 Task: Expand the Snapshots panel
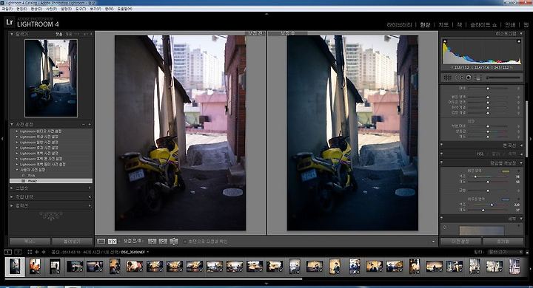tap(12, 188)
